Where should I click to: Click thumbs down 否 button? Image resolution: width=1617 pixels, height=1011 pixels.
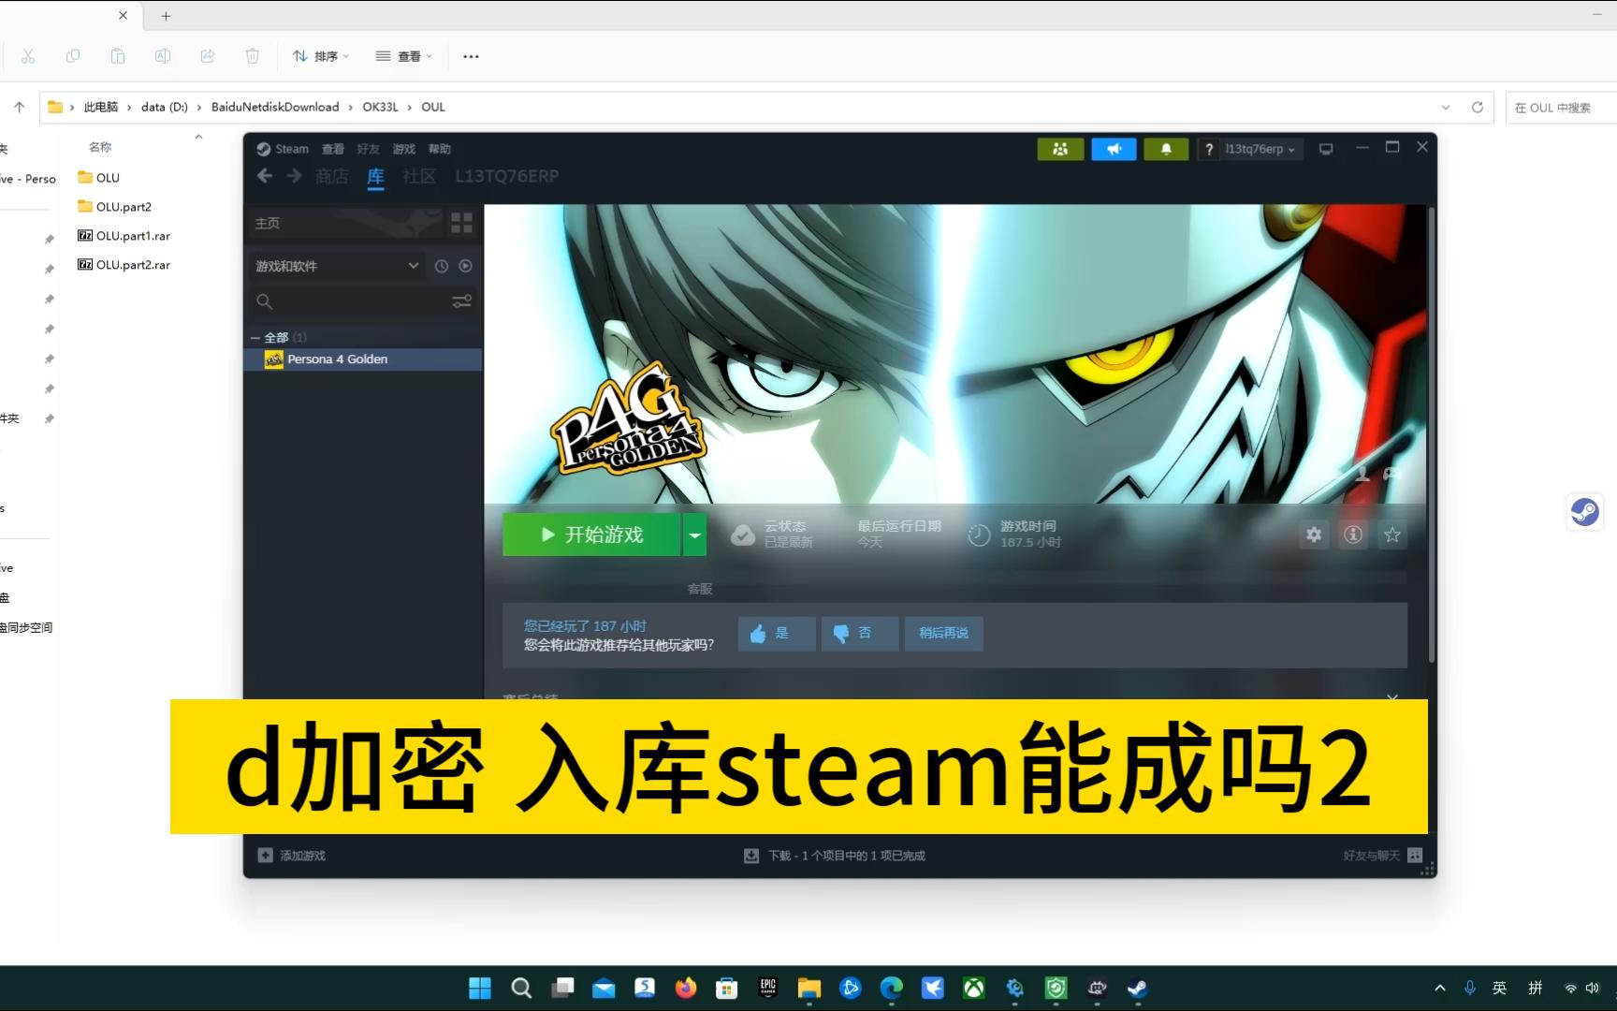(860, 634)
